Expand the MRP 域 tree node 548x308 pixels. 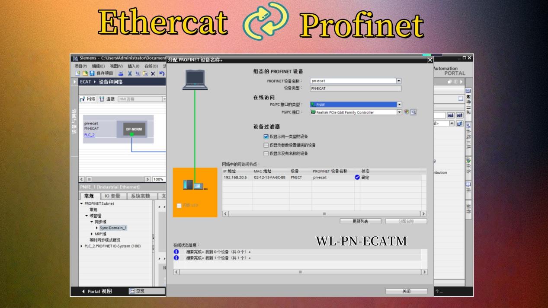(x=91, y=234)
